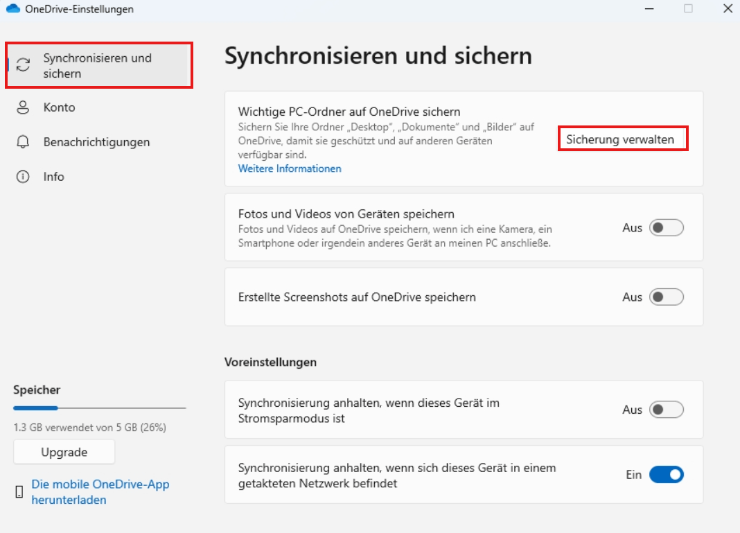
Task: Click the Voreinstellungen section heading
Action: pyautogui.click(x=270, y=362)
